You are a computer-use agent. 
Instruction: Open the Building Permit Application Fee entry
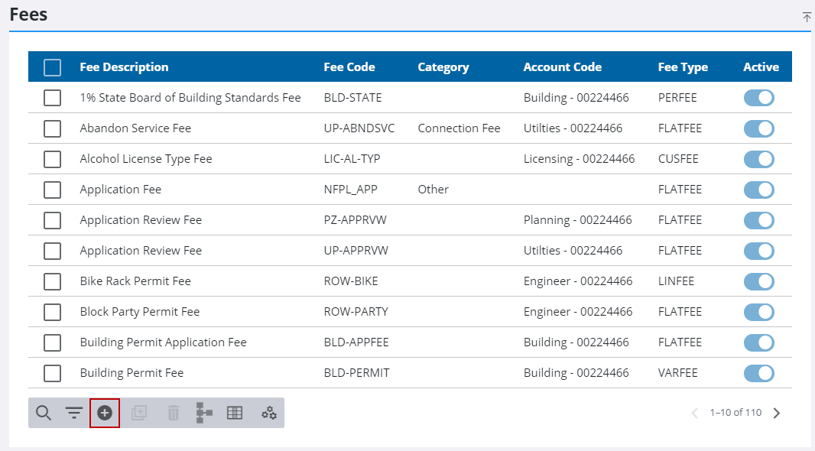[x=163, y=342]
